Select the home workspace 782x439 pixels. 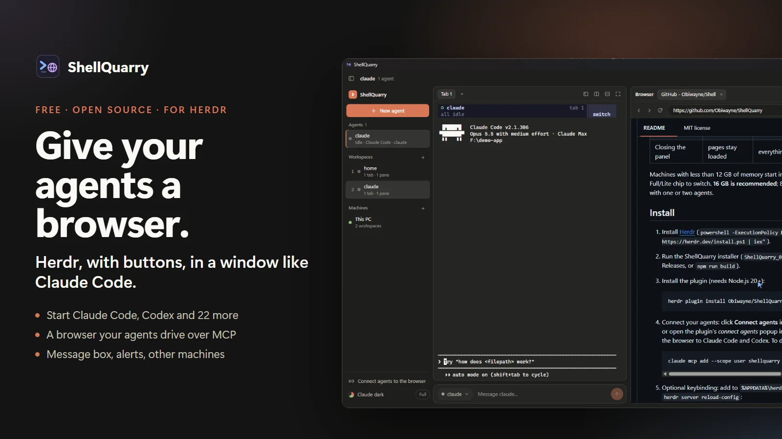point(388,171)
